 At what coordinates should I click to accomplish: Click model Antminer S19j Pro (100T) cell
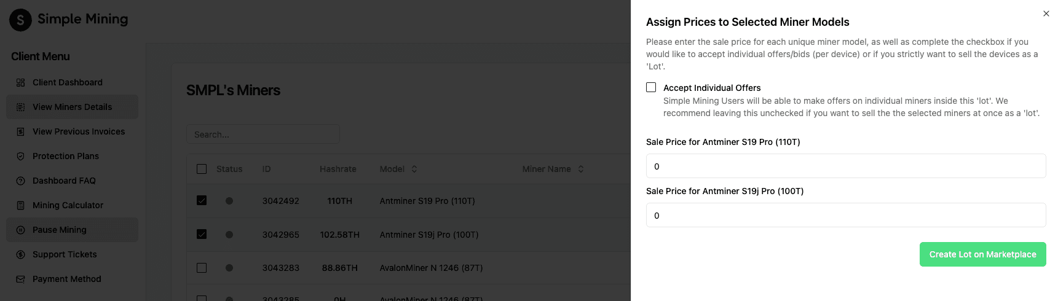pos(429,235)
